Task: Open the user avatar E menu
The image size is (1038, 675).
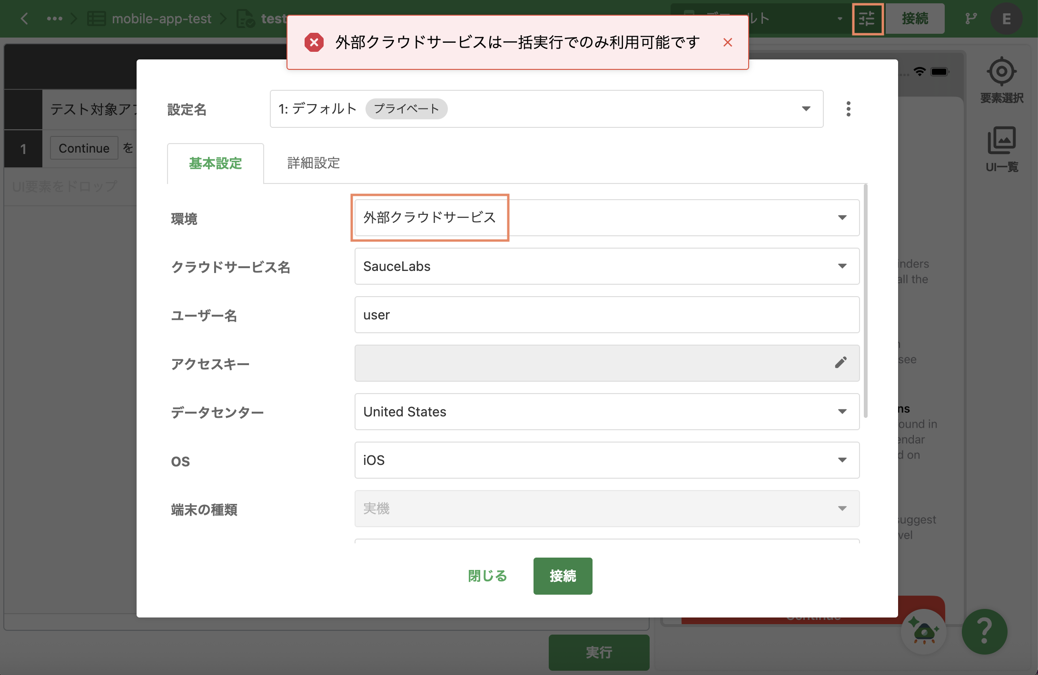Action: [1006, 19]
